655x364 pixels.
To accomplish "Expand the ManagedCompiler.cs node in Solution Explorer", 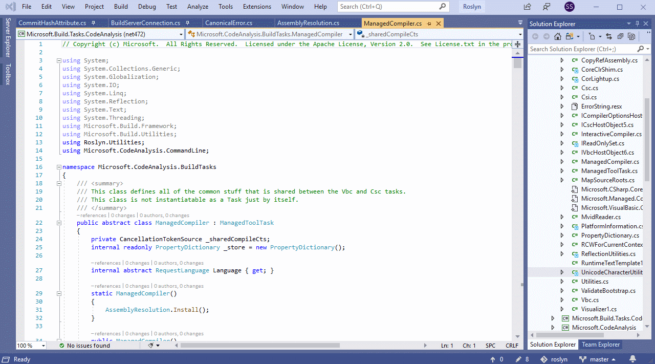I will point(562,162).
